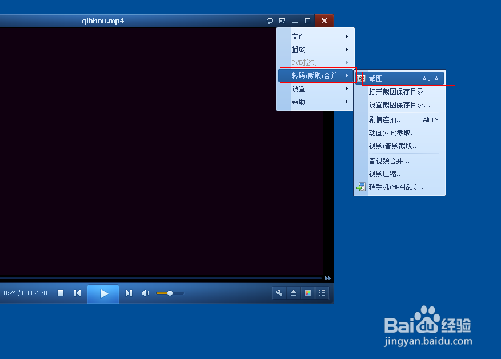Select 视频压缩... entry
The width and height of the screenshot is (501, 359).
point(400,174)
